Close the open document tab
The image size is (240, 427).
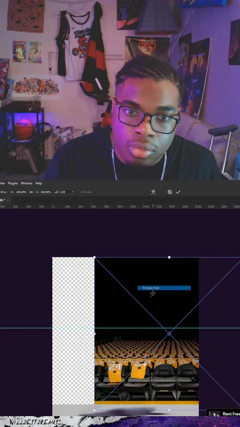tap(8, 200)
